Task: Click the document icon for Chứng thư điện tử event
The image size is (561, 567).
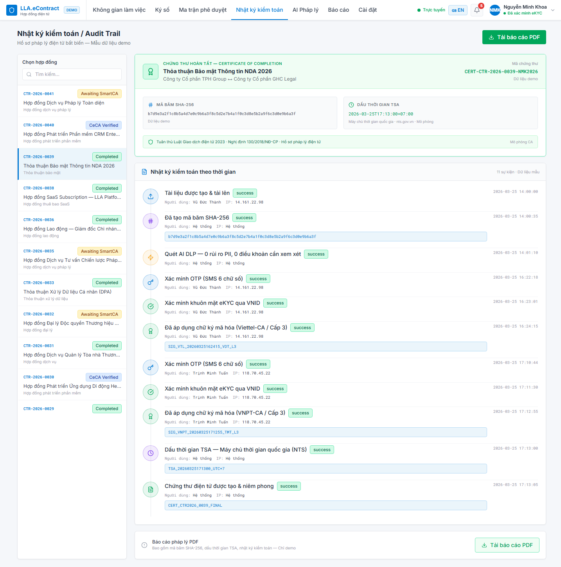Action: [151, 490]
